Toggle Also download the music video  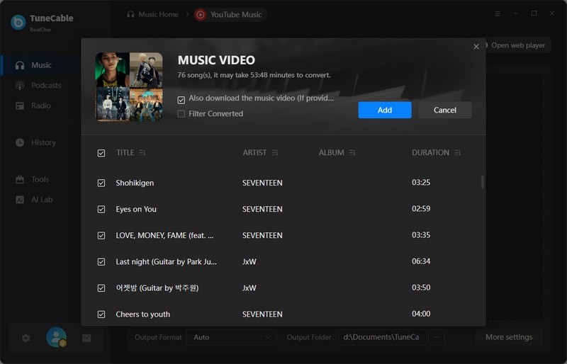pos(181,100)
